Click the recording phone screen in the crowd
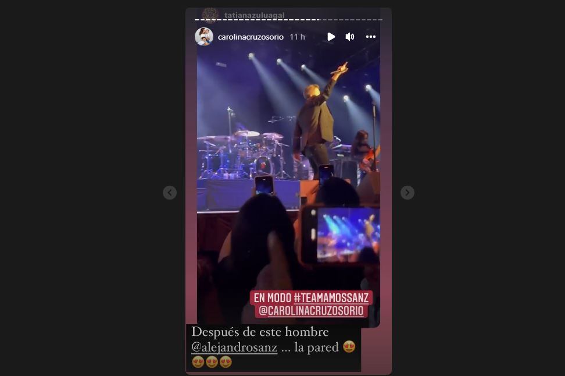Image resolution: width=565 pixels, height=376 pixels. pyautogui.click(x=348, y=235)
